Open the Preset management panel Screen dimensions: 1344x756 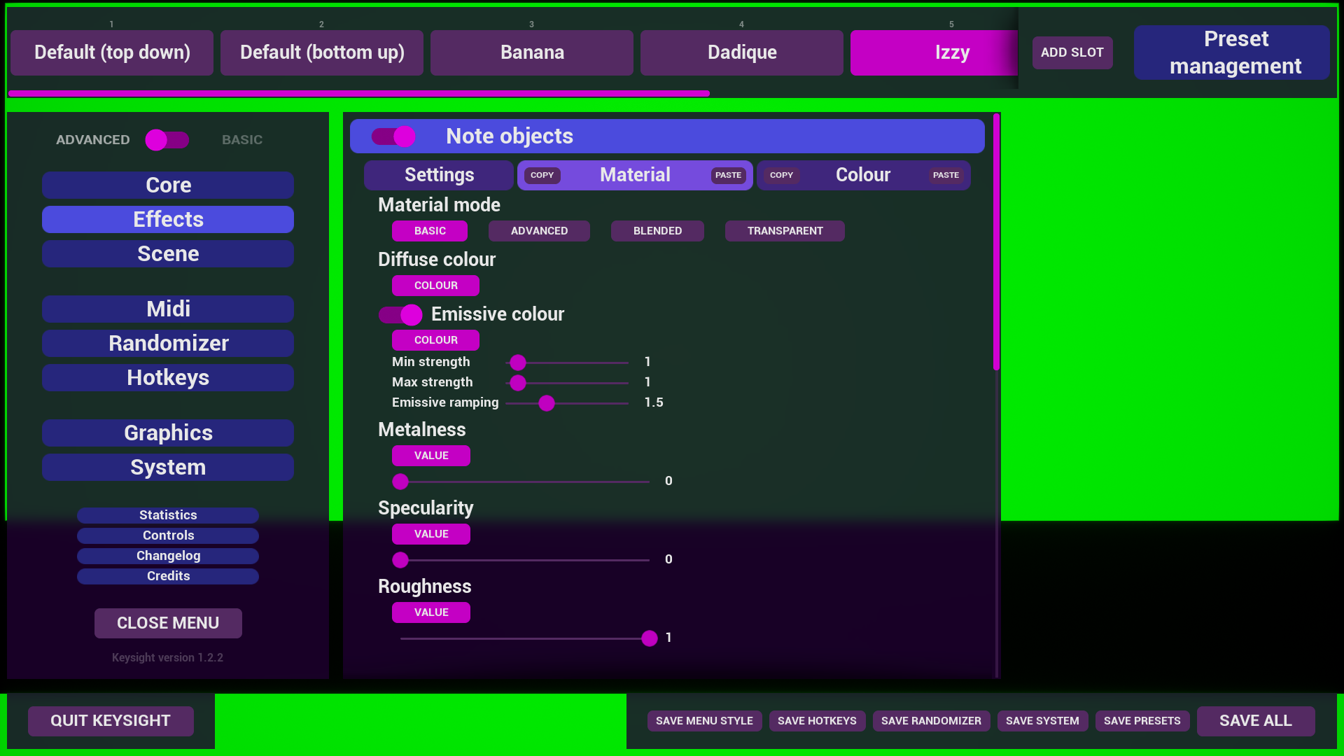1235,52
